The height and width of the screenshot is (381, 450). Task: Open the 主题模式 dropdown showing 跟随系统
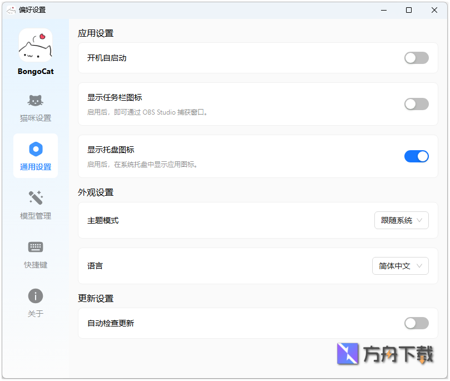pos(401,220)
